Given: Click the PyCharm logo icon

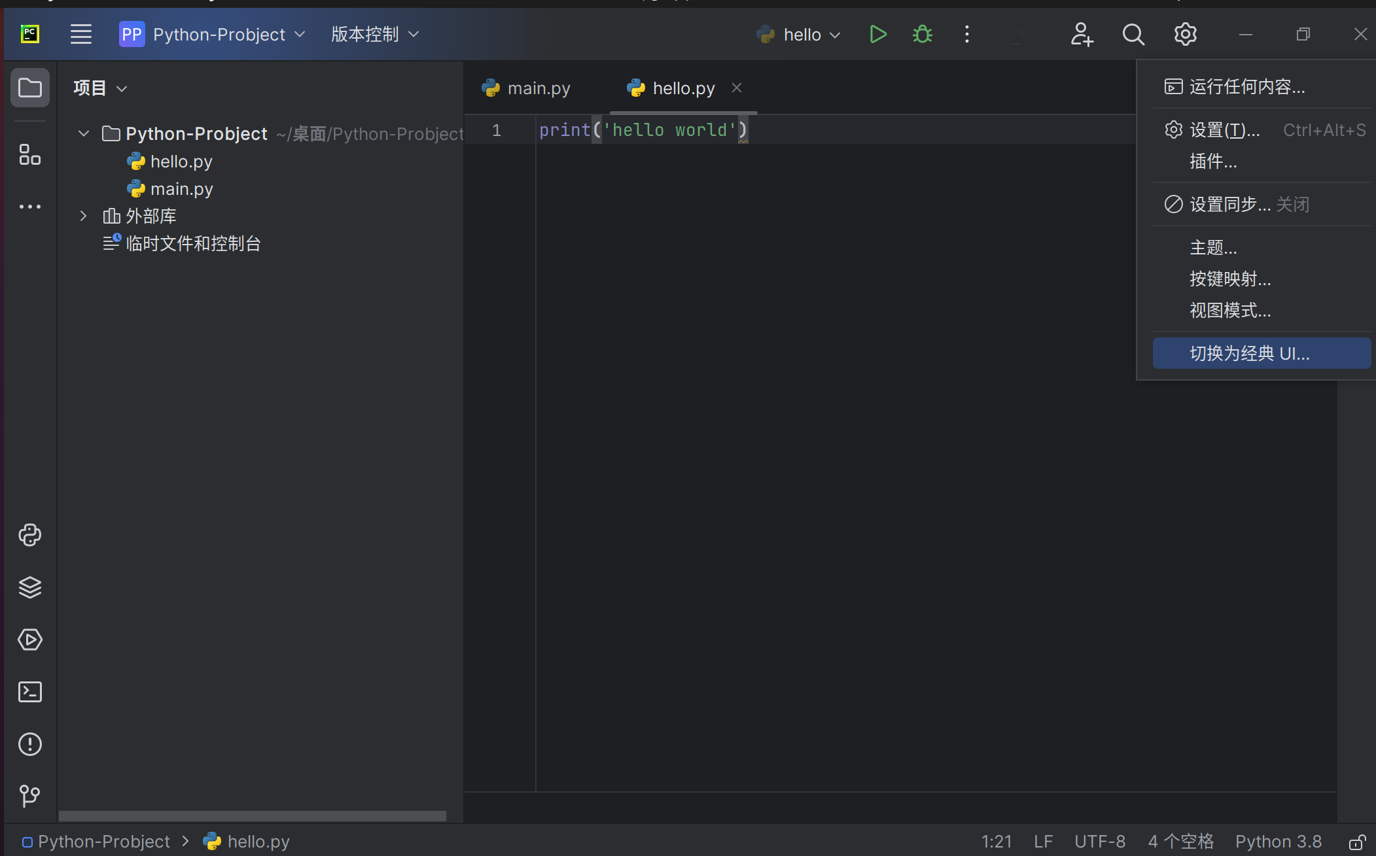Looking at the screenshot, I should pyautogui.click(x=30, y=34).
